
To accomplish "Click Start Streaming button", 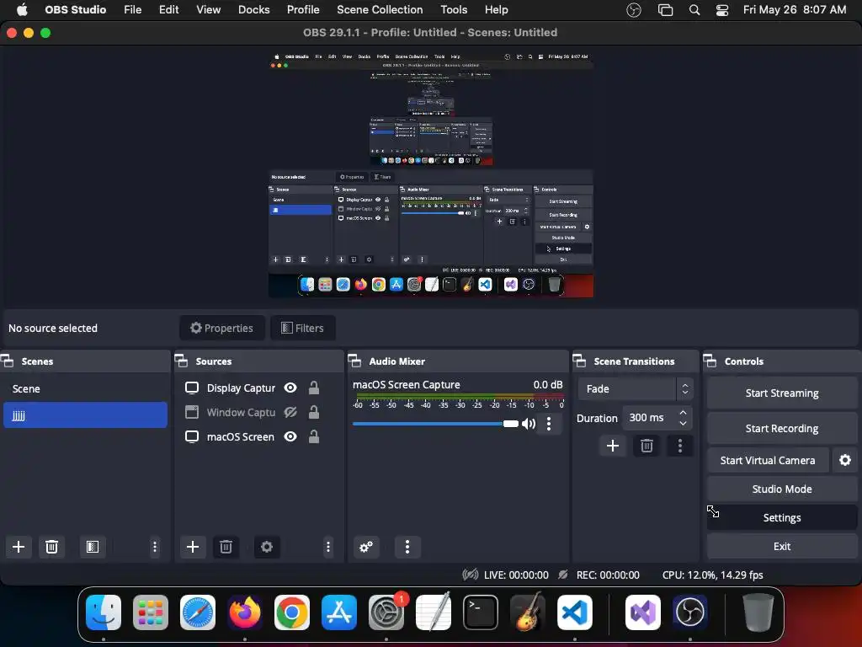I will click(x=782, y=393).
